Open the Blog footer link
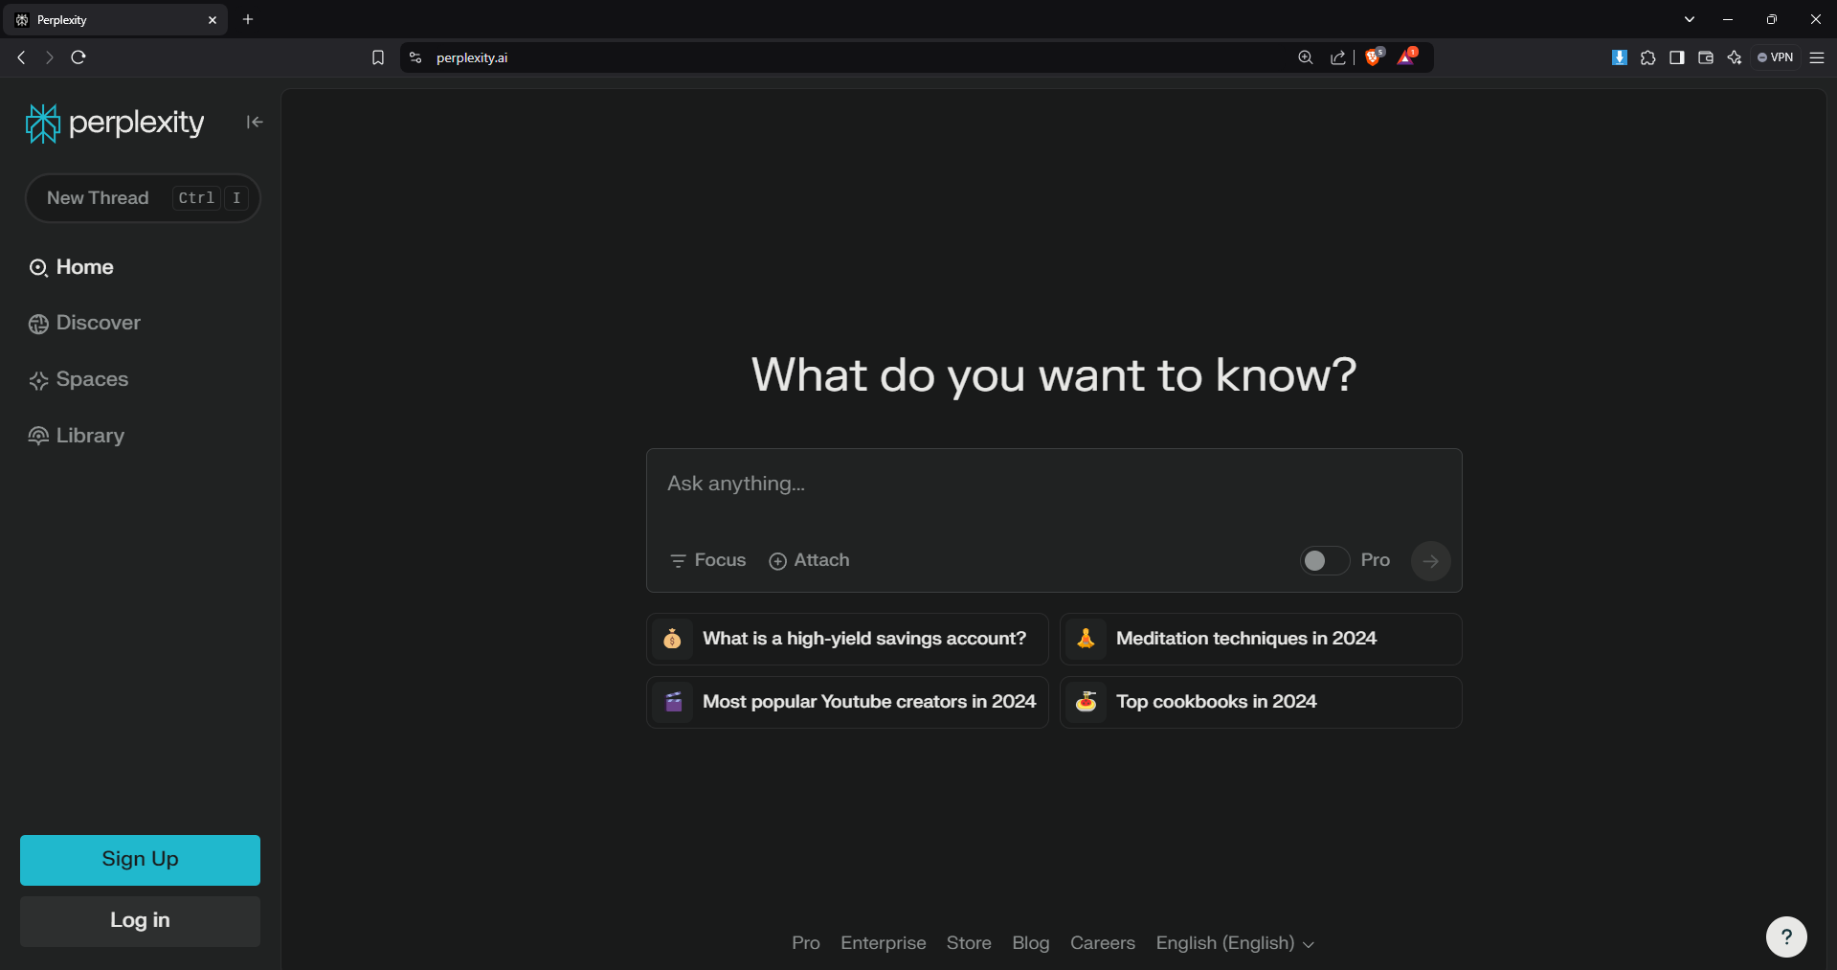 tap(1031, 943)
